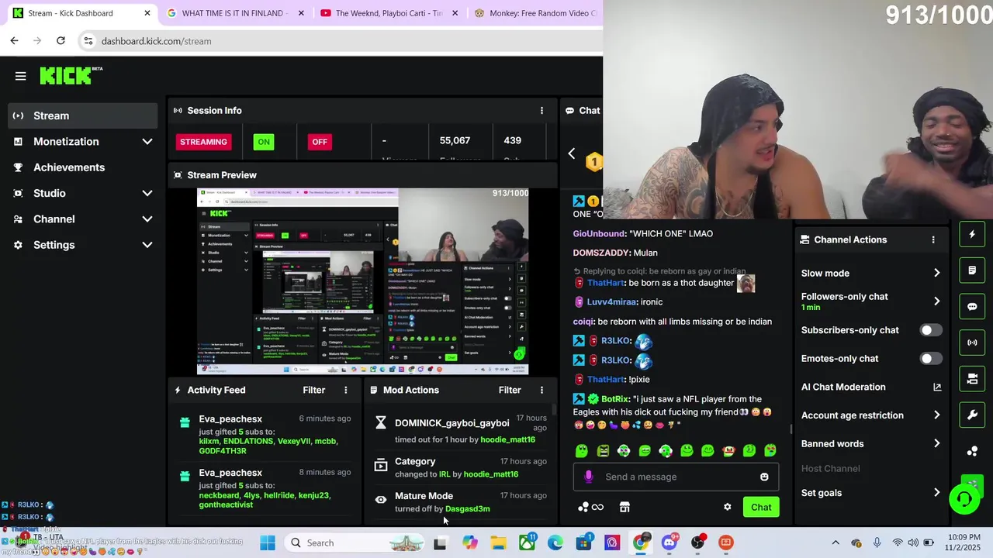Click the broadcast signal icon in right rail
The width and height of the screenshot is (993, 558).
pyautogui.click(x=972, y=343)
